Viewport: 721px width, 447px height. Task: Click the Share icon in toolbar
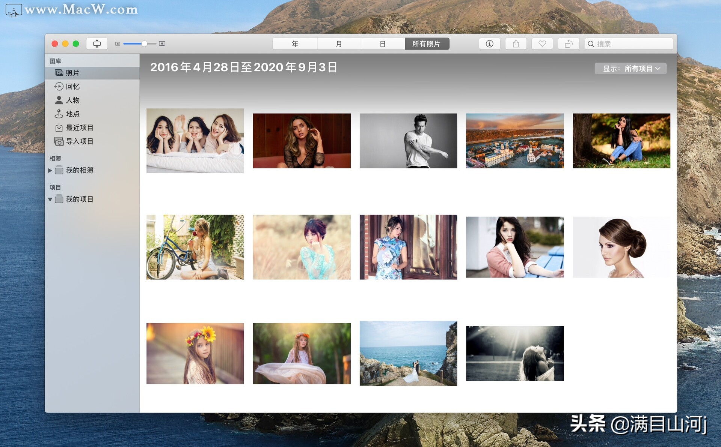(x=516, y=44)
